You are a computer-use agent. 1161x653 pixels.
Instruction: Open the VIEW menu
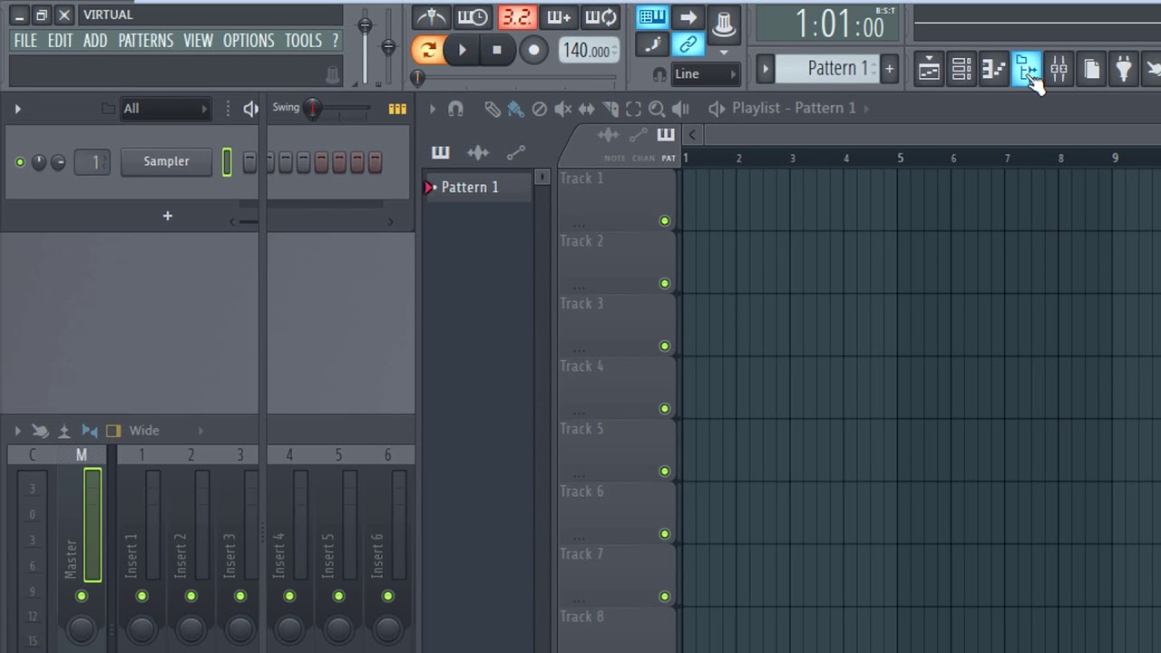coord(198,41)
